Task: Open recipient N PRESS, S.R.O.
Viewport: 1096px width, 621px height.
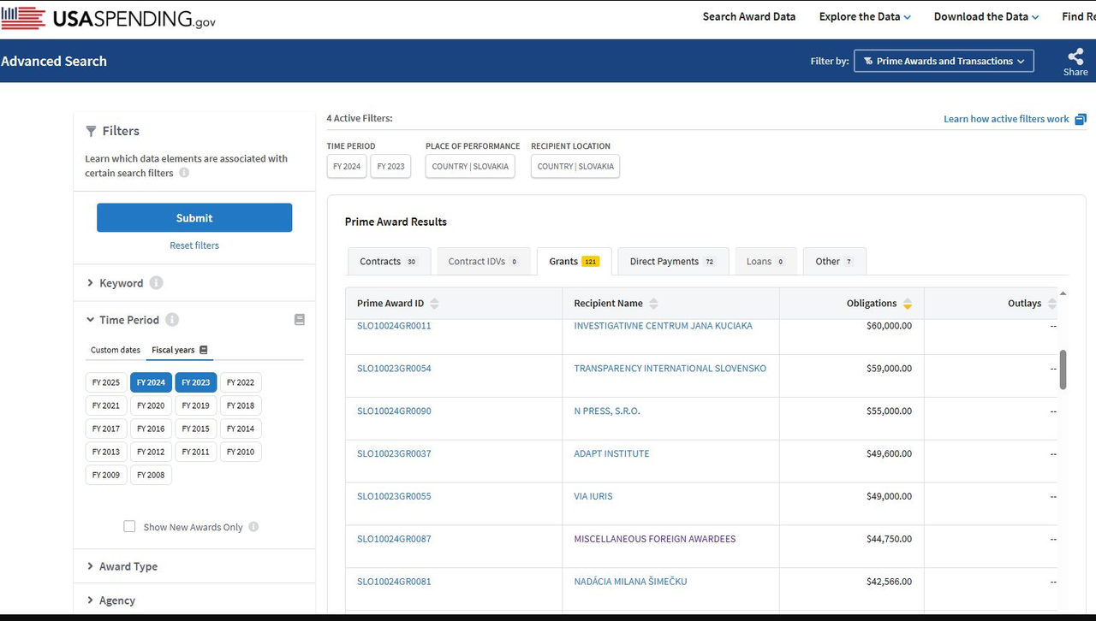Action: pos(607,411)
